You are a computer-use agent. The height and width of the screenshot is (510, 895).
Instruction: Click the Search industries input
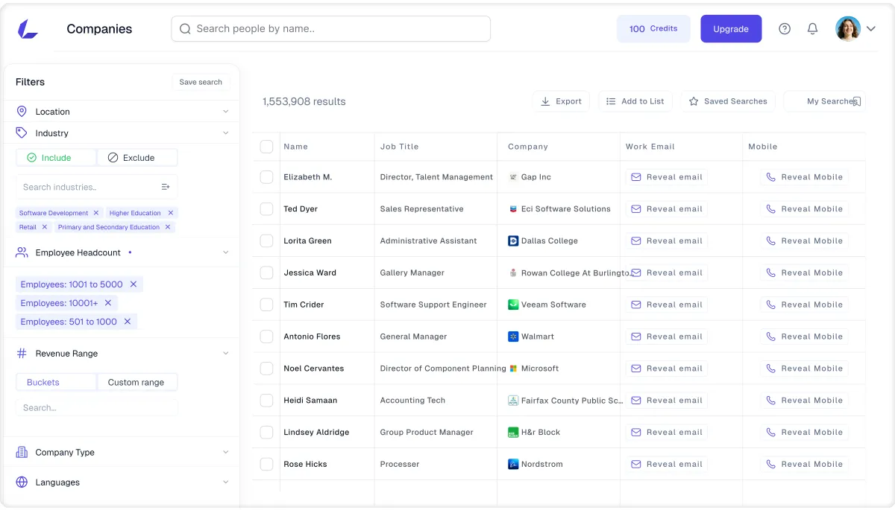96,187
